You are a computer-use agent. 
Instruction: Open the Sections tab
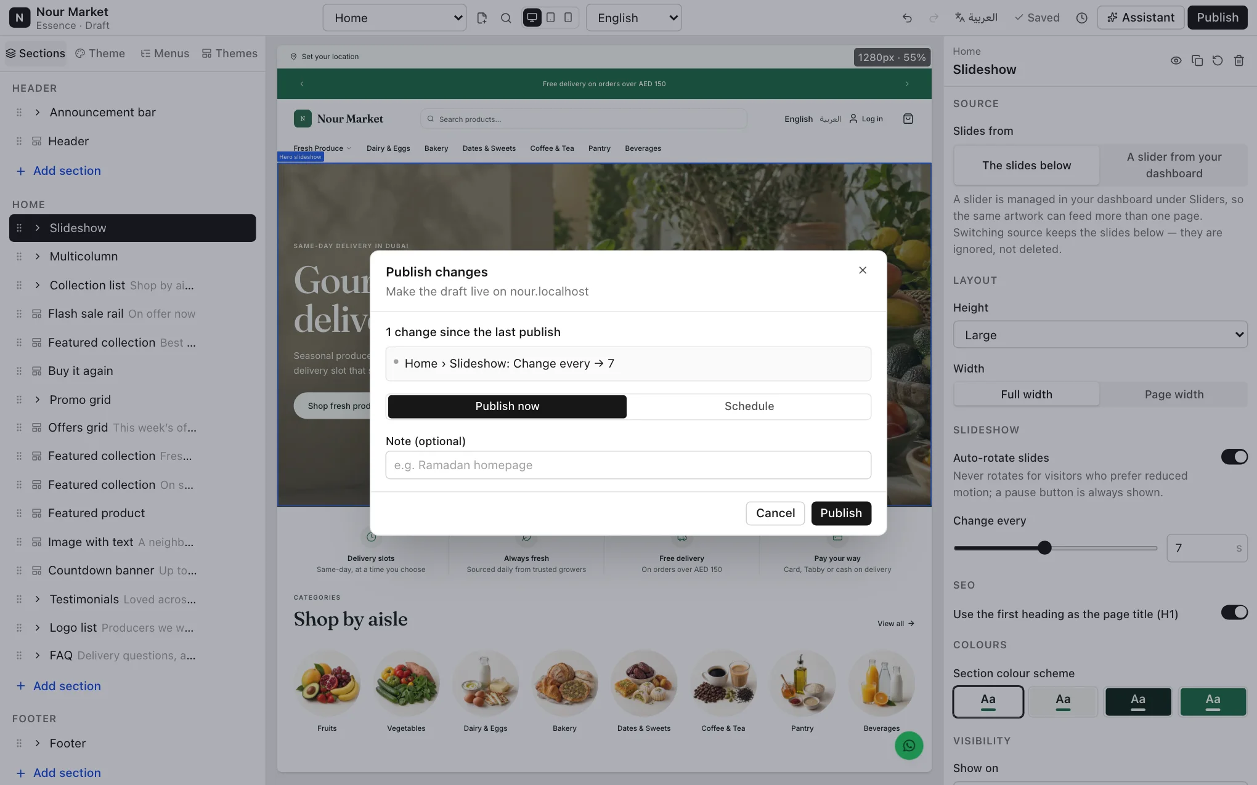click(36, 54)
